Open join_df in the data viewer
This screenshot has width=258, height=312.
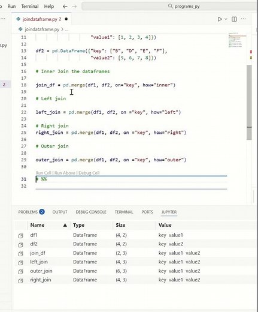20,254
